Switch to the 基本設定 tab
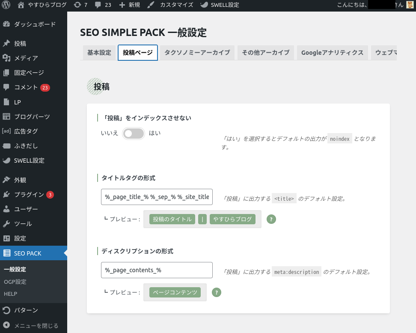The image size is (416, 333). click(99, 53)
